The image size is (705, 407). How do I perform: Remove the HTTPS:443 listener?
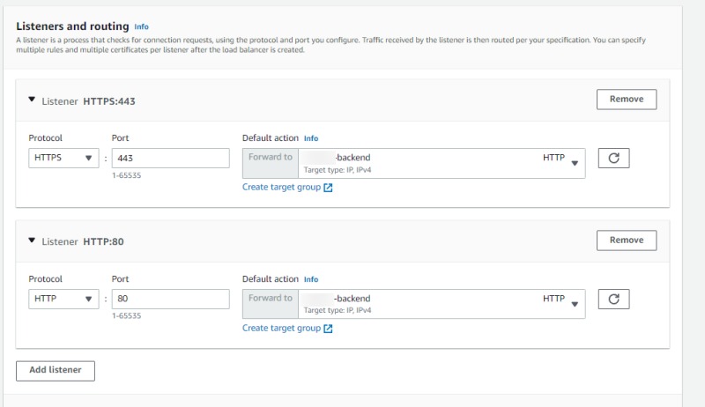pos(626,100)
